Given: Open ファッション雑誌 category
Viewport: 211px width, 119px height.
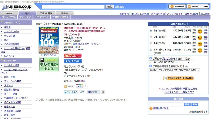Looking at the screenshot, I should tap(13, 81).
